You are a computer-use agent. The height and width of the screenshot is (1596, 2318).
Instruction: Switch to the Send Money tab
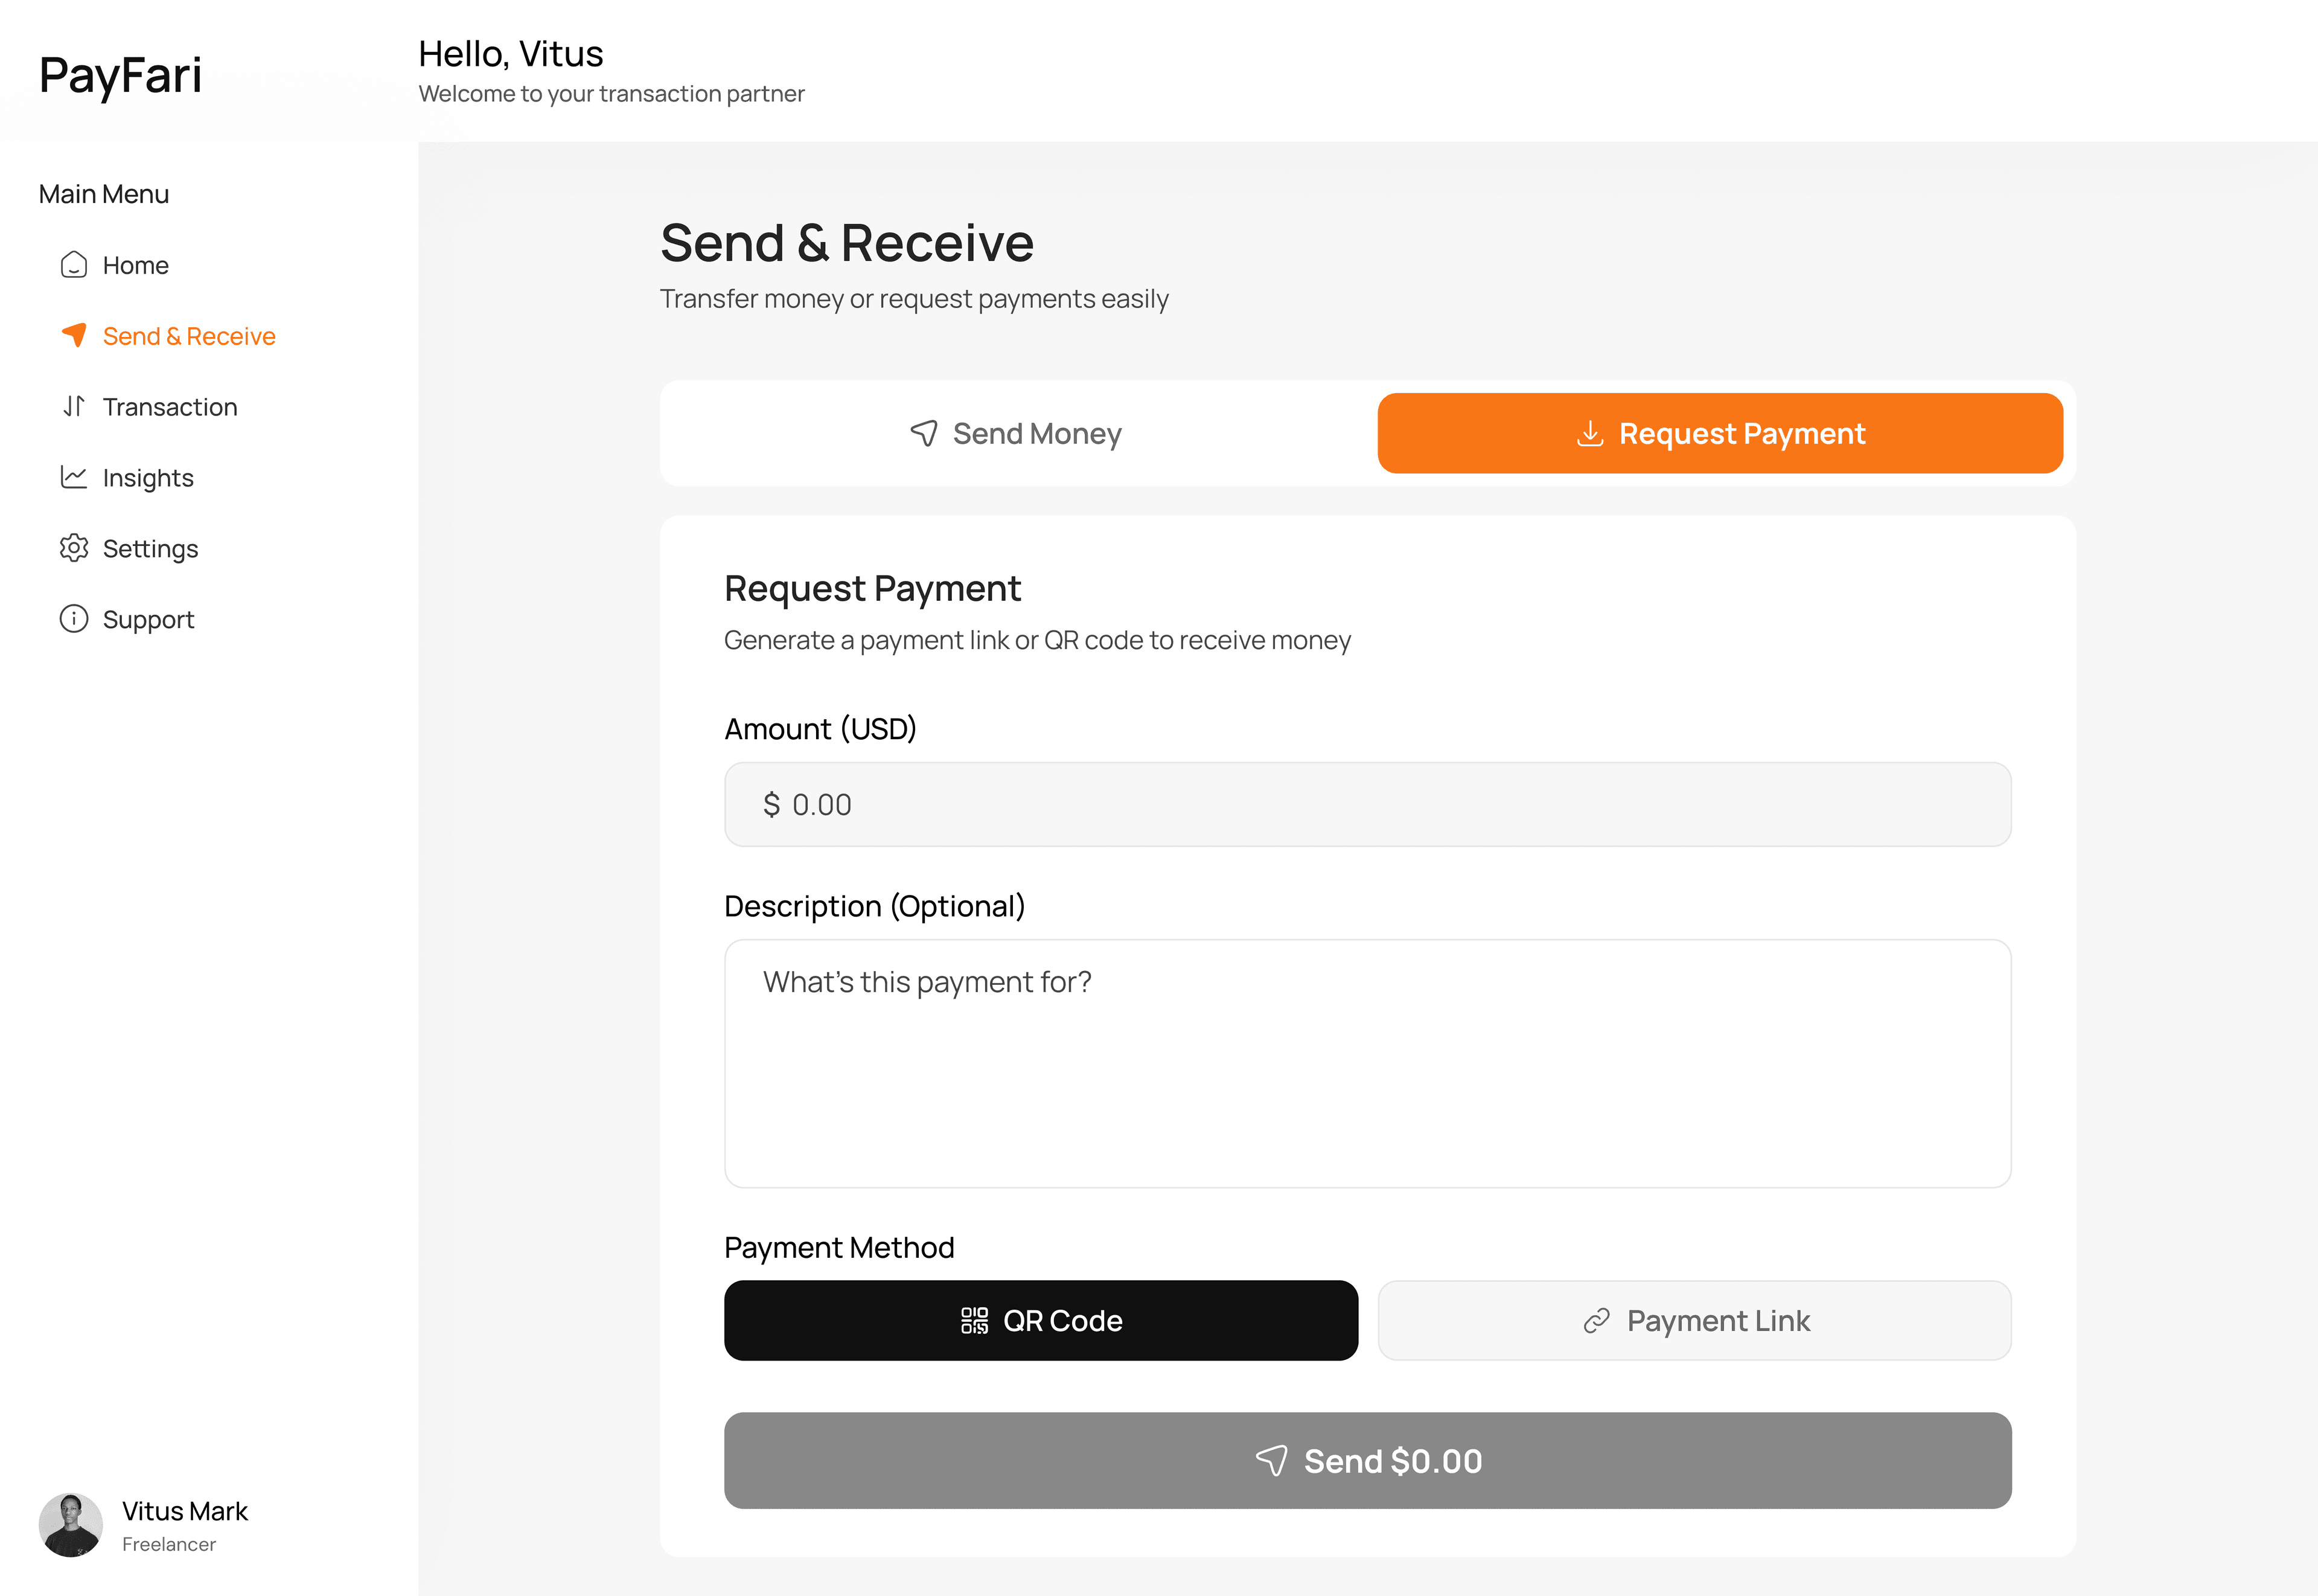coord(1017,434)
